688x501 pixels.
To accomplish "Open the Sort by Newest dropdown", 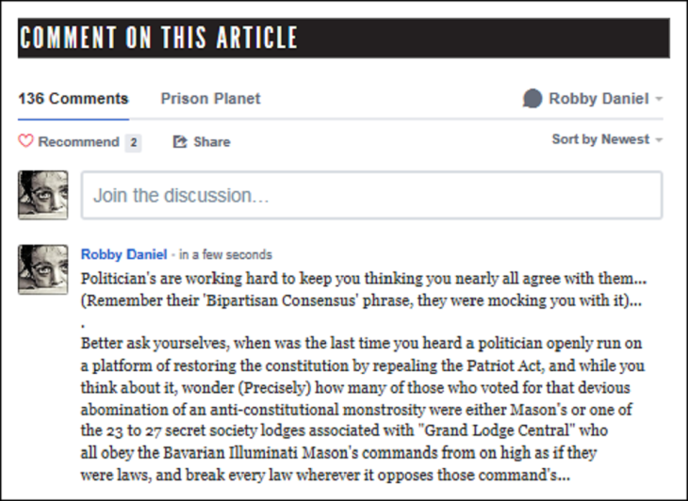I will (600, 139).
